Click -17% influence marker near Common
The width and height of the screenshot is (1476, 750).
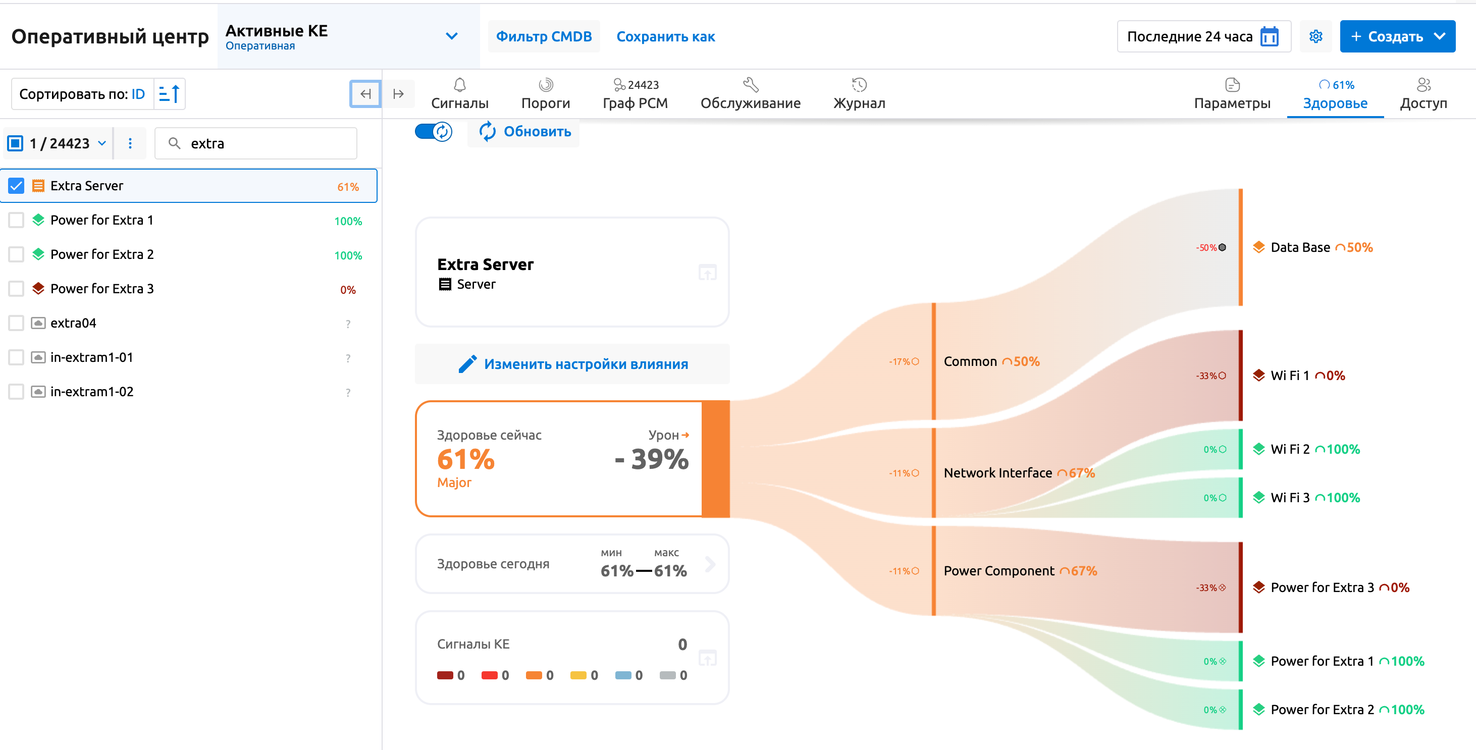click(915, 361)
